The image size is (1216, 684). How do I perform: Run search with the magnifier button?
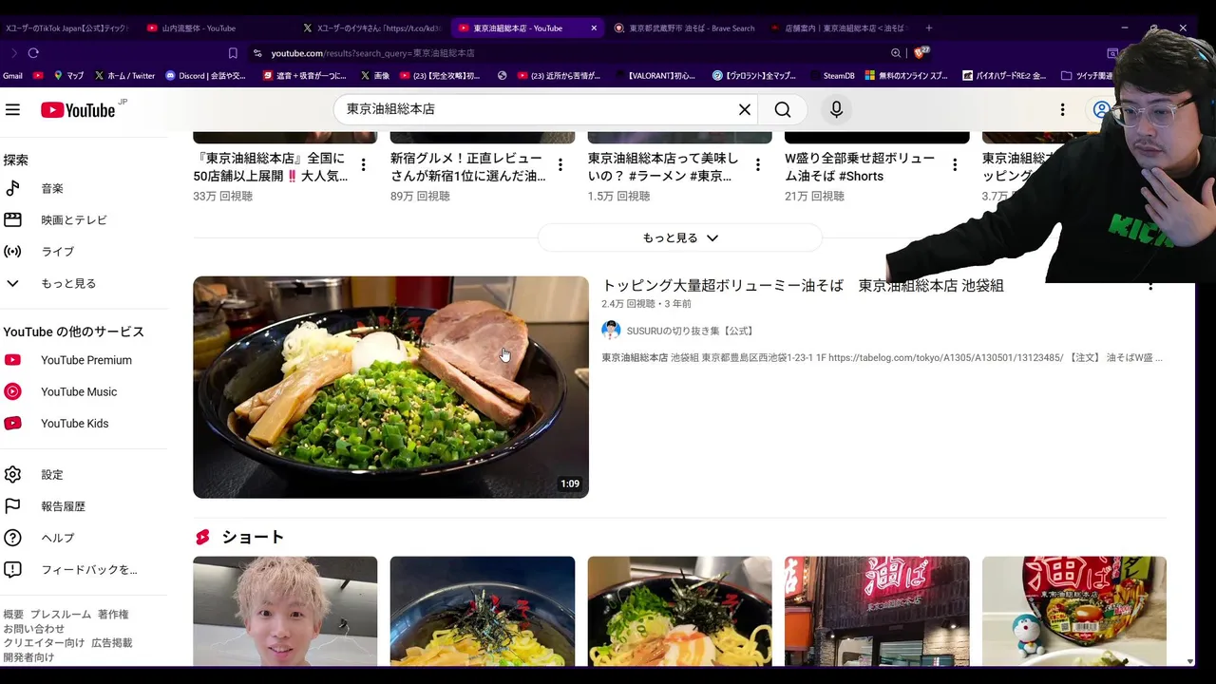[783, 109]
